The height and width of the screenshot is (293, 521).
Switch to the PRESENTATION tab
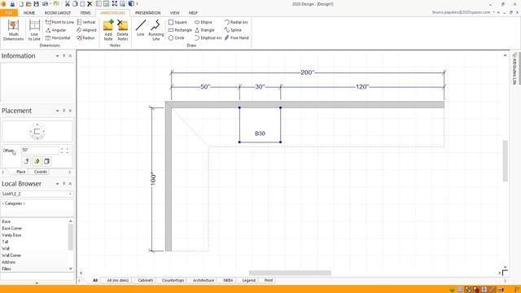(x=147, y=13)
